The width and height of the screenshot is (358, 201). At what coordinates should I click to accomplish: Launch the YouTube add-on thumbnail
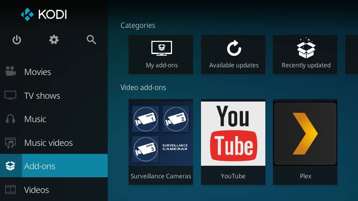coord(233,134)
